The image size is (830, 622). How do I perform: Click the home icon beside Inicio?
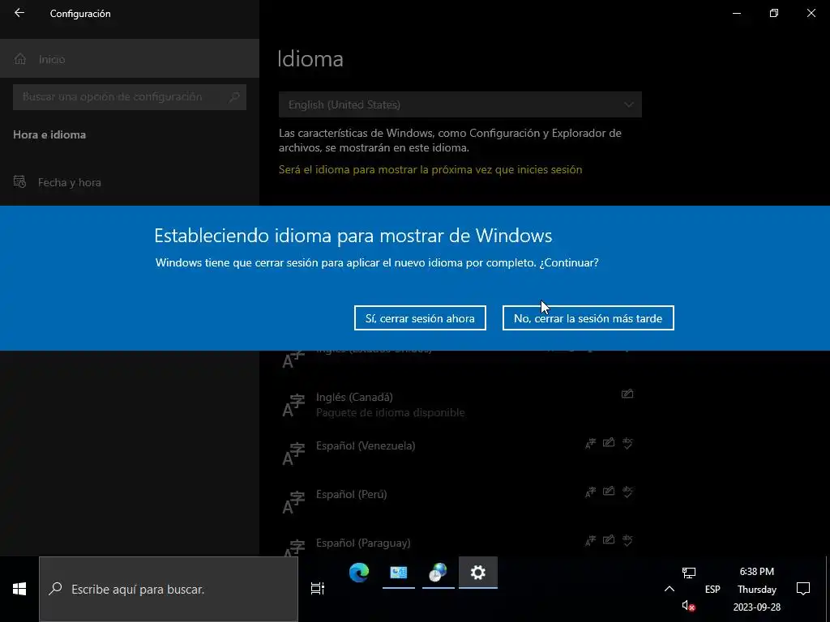(x=20, y=58)
